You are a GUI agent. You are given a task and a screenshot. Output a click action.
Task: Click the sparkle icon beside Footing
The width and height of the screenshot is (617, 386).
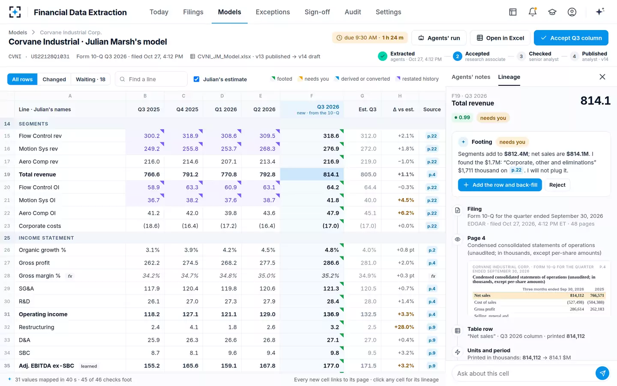click(463, 142)
